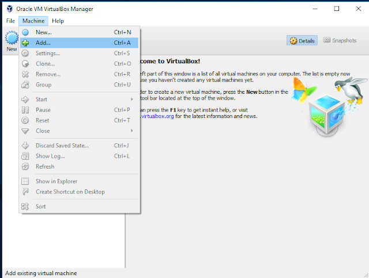Select Sort menu entry
369x278 pixels.
[x=79, y=206]
